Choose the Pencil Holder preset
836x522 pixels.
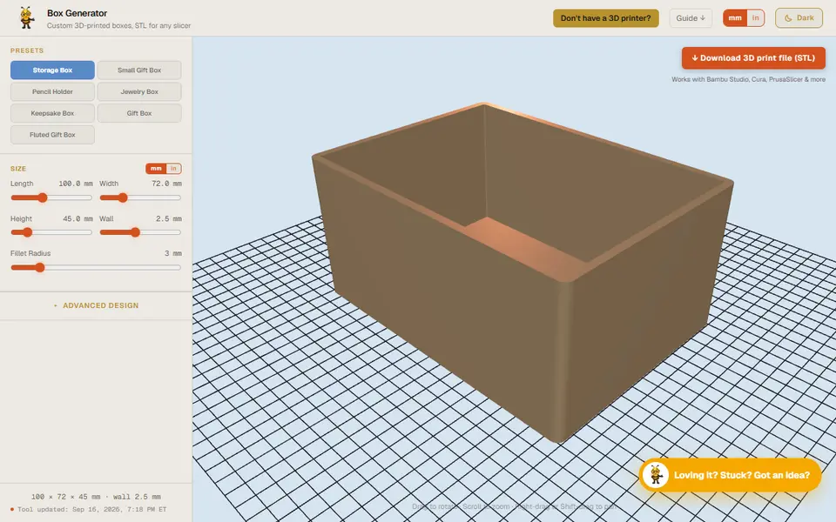pyautogui.click(x=52, y=91)
